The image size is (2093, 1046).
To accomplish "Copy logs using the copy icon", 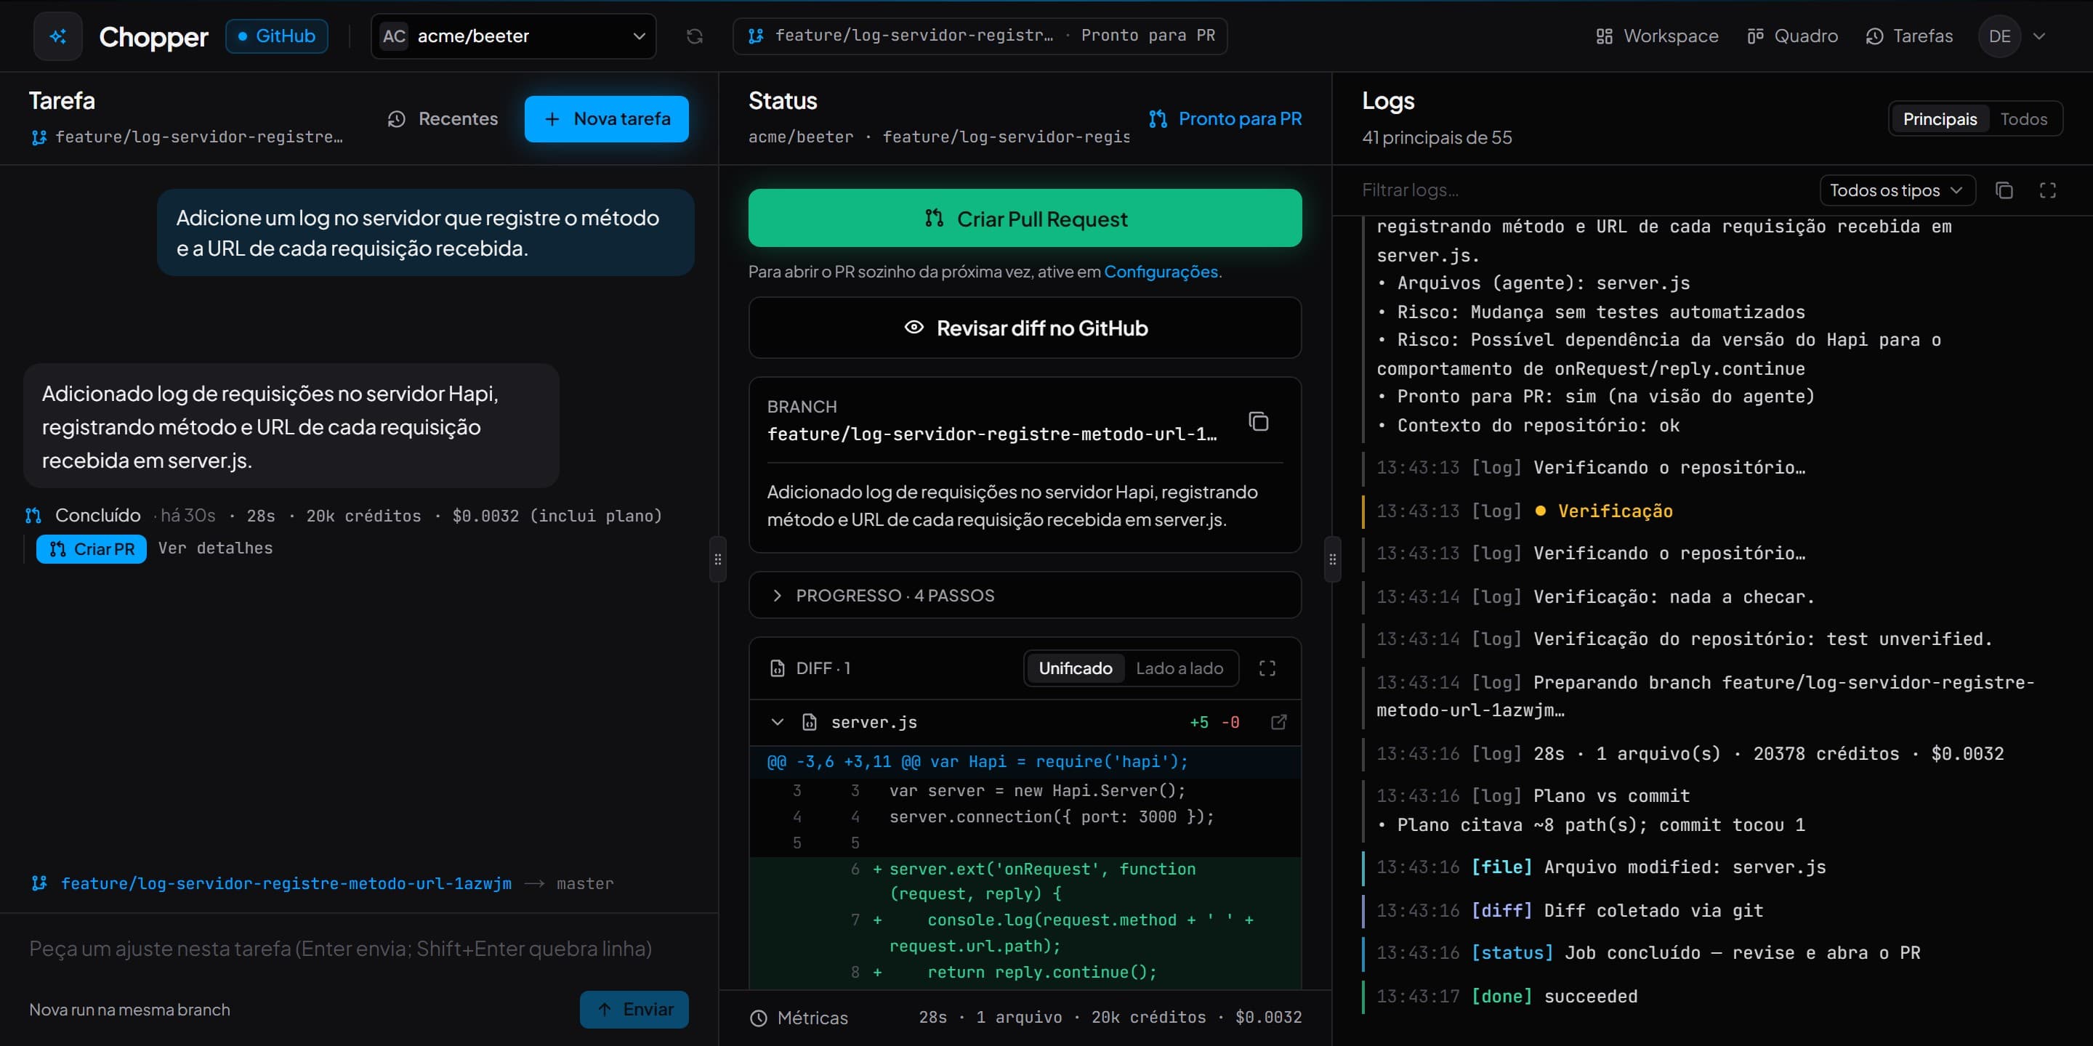I will (2004, 190).
